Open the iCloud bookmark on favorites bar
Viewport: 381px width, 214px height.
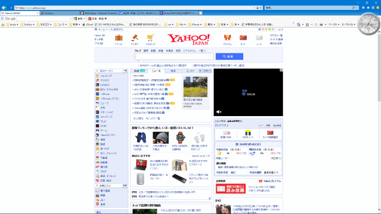pos(88,25)
